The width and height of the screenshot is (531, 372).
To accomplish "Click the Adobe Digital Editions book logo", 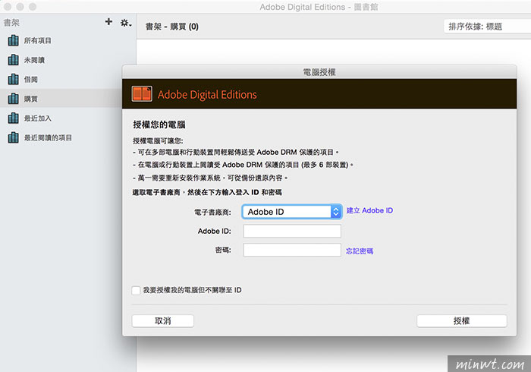I will coord(142,94).
